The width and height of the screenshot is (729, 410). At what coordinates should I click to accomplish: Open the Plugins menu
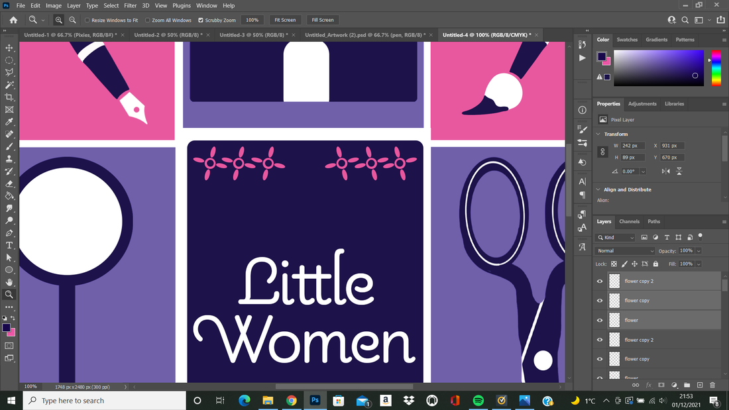[182, 5]
